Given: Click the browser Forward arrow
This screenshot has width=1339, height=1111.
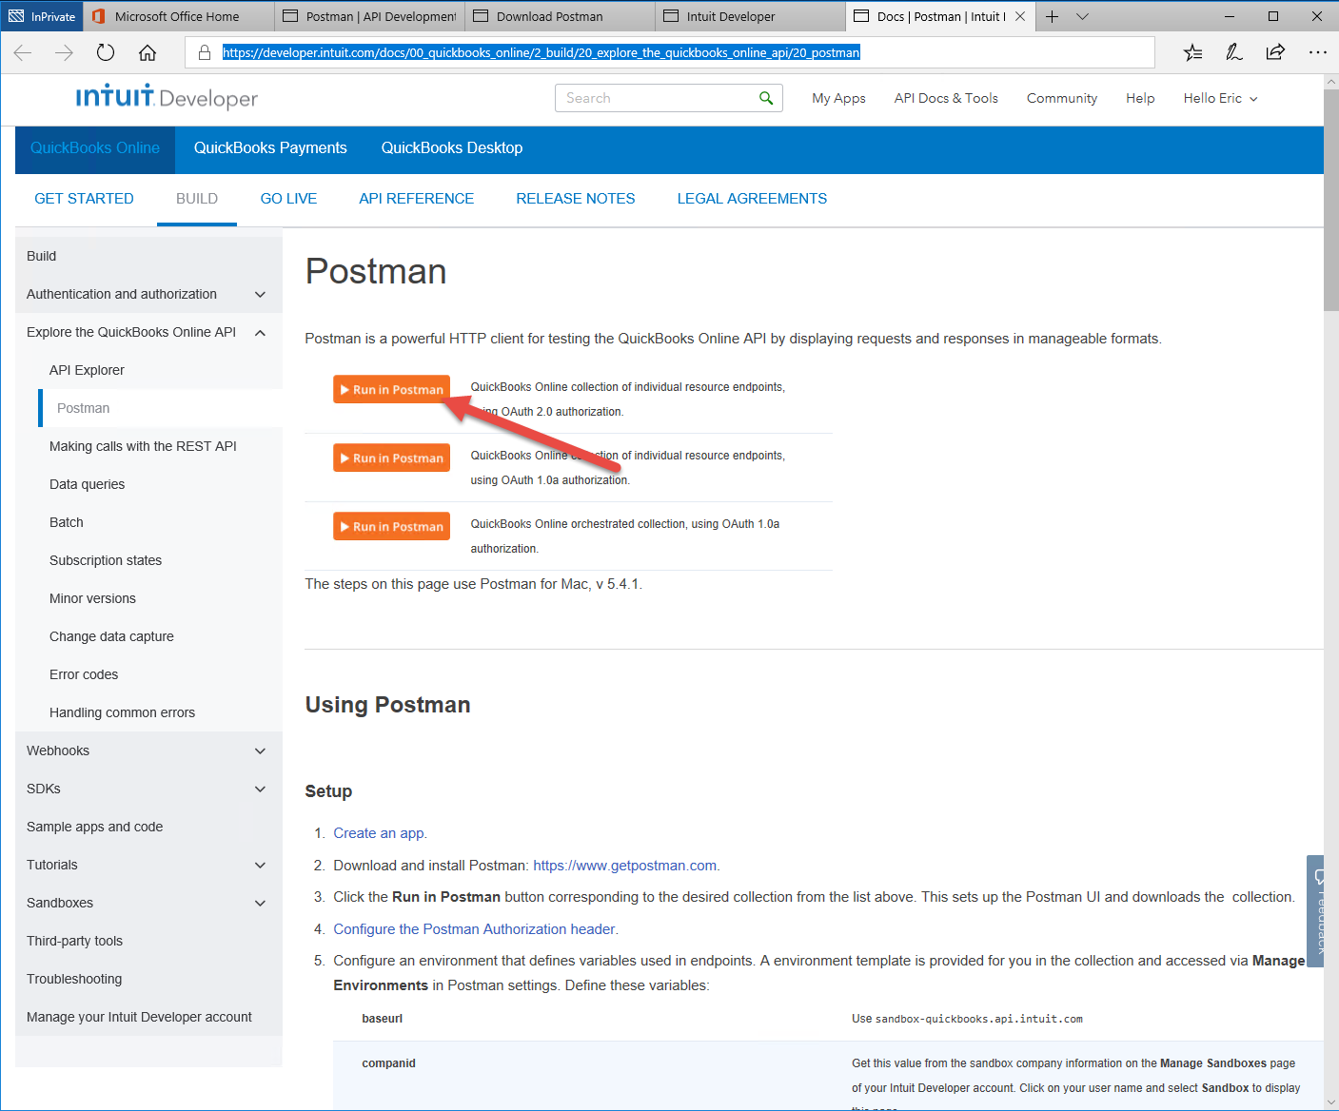Looking at the screenshot, I should pyautogui.click(x=64, y=52).
